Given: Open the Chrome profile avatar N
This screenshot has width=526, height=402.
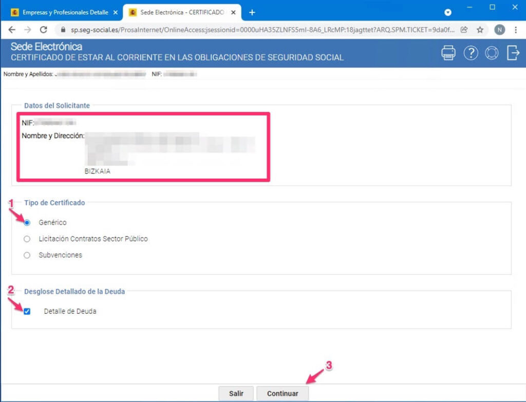Looking at the screenshot, I should (499, 30).
